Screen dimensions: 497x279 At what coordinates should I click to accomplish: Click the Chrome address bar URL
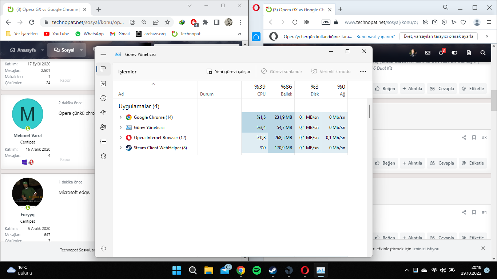88,22
